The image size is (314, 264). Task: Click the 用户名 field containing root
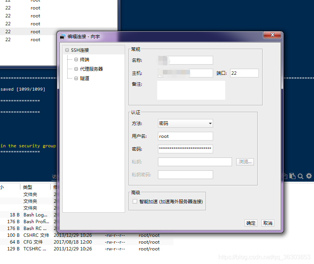[x=185, y=136]
